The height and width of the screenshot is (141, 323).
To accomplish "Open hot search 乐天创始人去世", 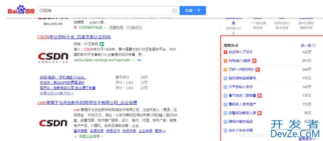I will (241, 87).
